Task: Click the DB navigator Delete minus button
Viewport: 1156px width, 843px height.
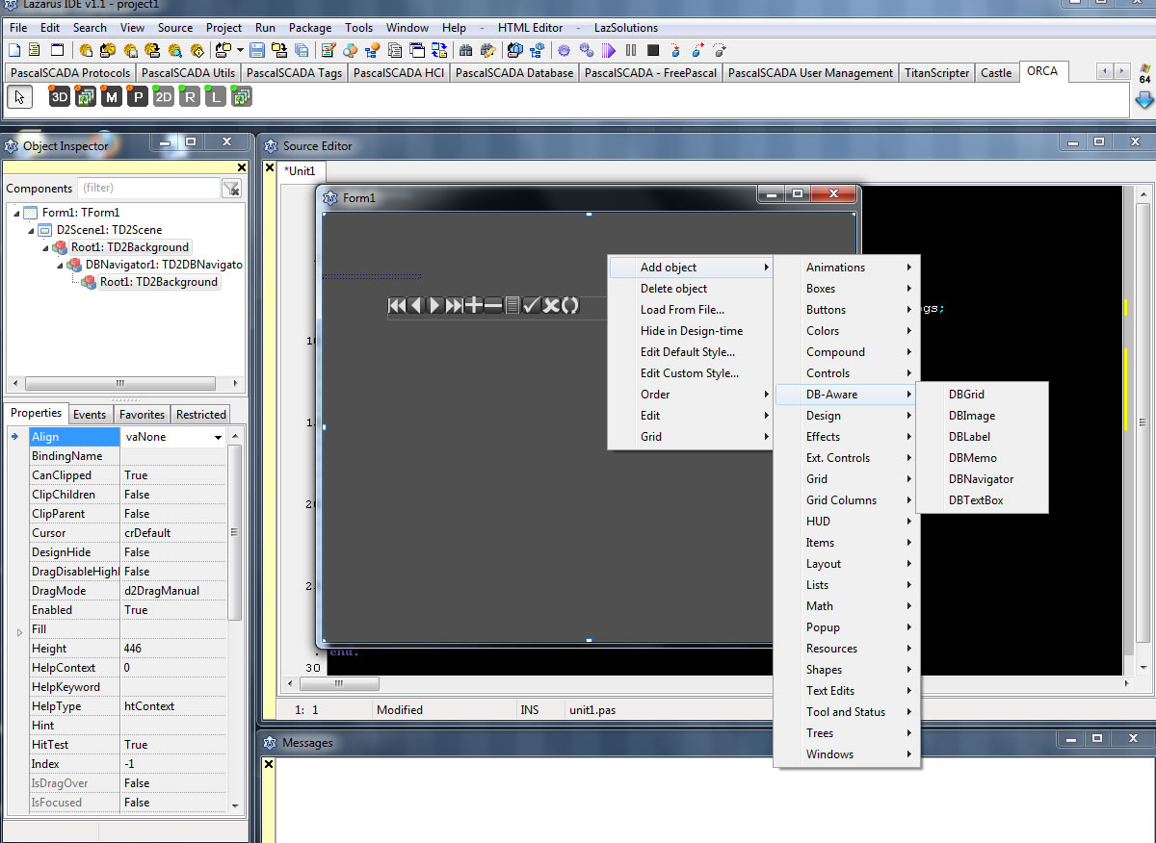Action: (x=493, y=305)
